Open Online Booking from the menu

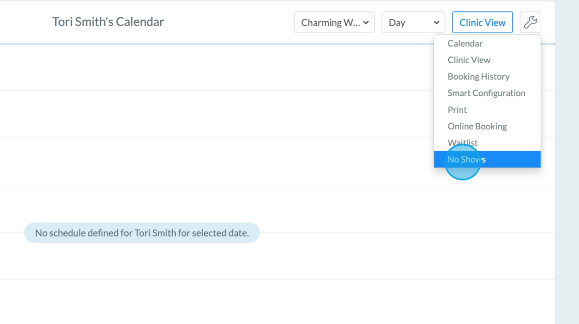click(477, 126)
